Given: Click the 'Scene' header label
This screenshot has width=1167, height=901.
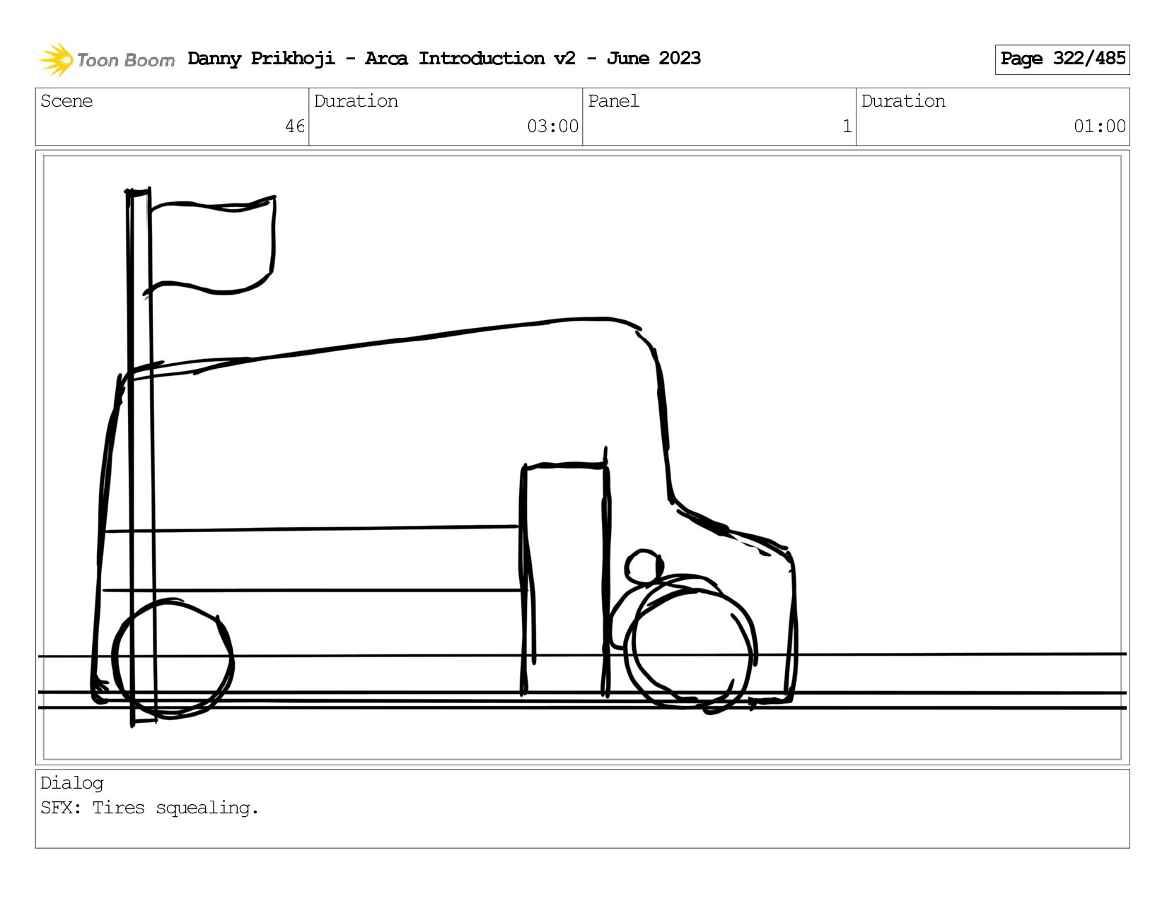Looking at the screenshot, I should [66, 101].
